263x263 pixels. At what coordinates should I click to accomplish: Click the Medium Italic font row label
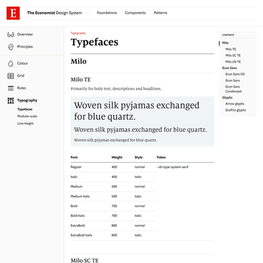(x=80, y=196)
